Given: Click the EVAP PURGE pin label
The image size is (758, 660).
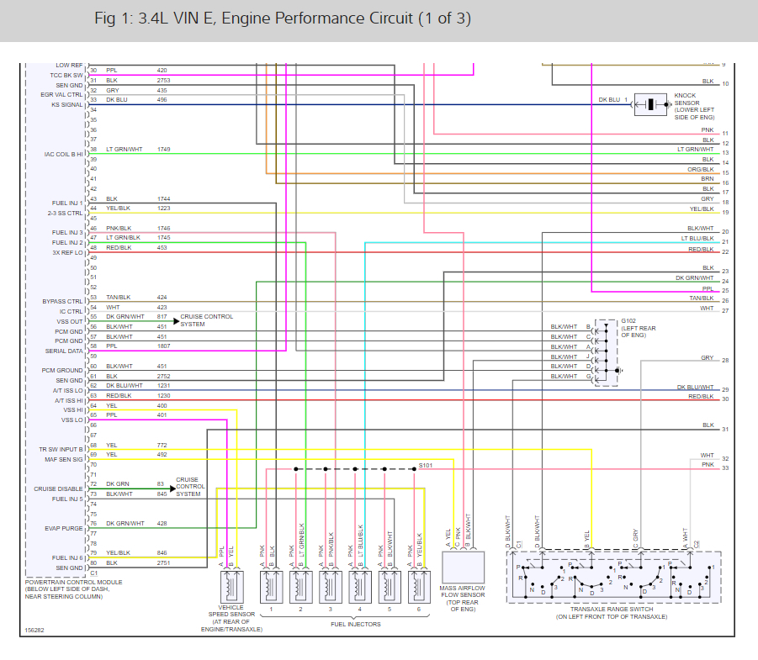Looking at the screenshot, I should (64, 529).
